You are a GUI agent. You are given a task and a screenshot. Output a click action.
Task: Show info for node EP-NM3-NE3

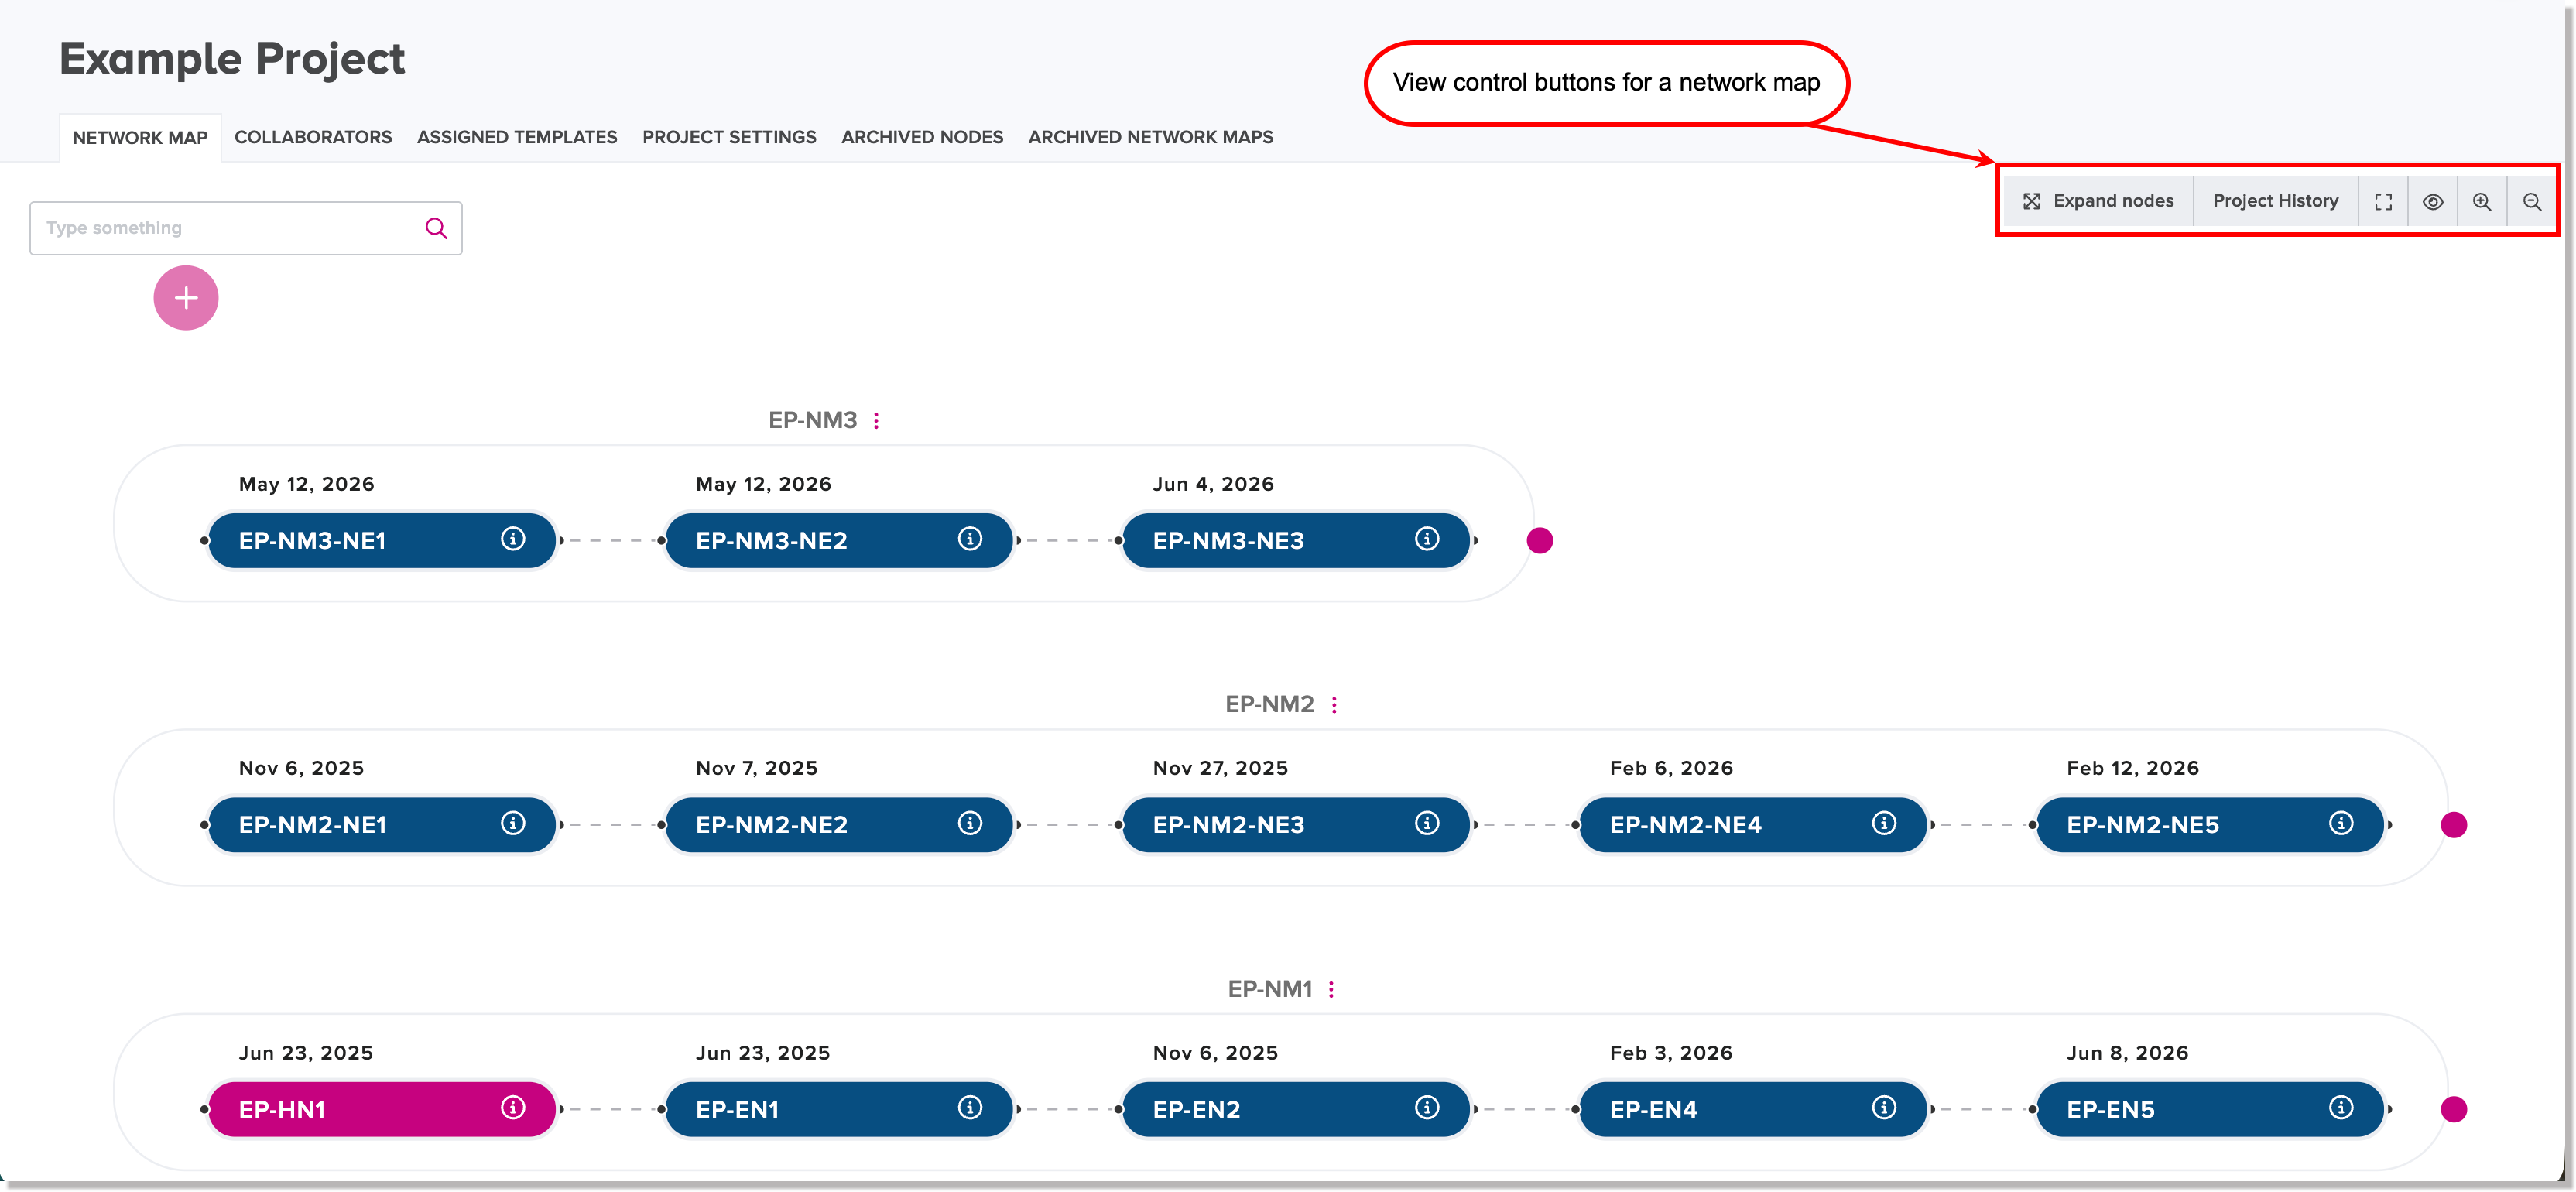(1427, 539)
